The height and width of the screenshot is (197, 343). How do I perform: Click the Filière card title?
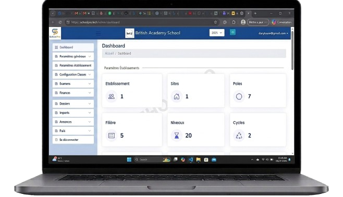tap(111, 123)
